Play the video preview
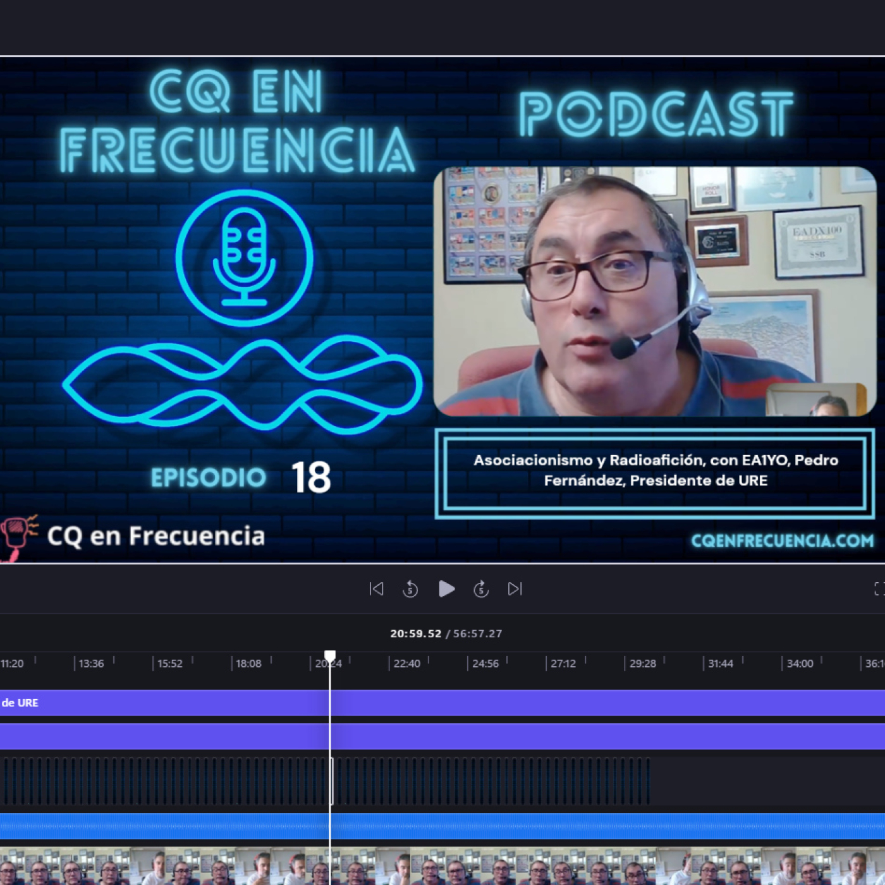The height and width of the screenshot is (885, 885). pyautogui.click(x=446, y=589)
